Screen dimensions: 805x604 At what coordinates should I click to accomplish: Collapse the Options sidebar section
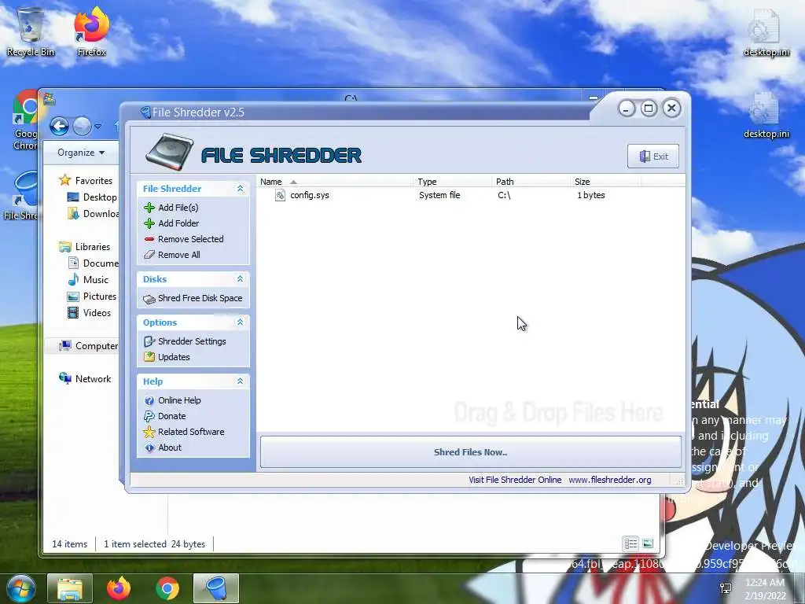point(240,322)
